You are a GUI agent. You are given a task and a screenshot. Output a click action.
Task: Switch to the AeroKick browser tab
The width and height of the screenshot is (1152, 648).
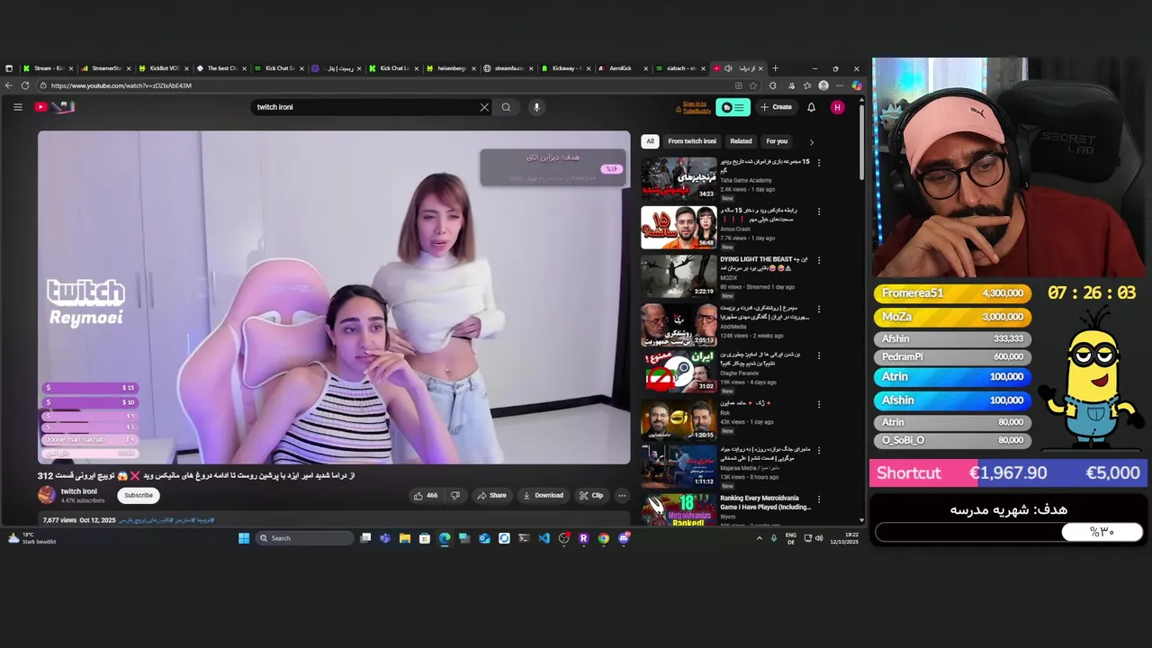(623, 68)
